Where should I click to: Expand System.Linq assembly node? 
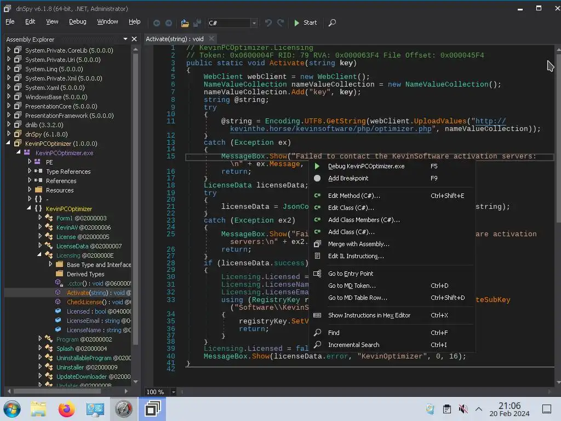(9, 69)
